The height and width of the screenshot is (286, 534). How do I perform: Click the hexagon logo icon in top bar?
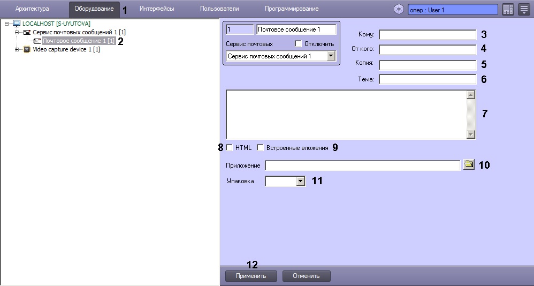[399, 9]
